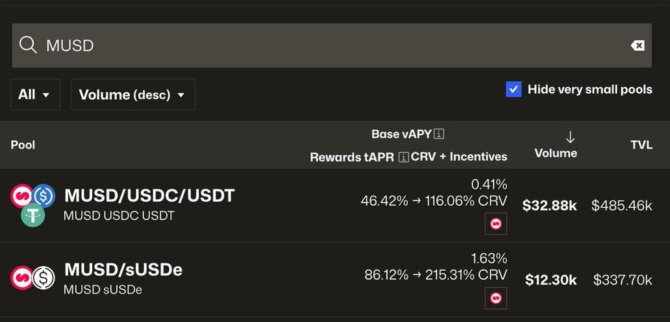Open the MUSD/sUSDe pool
This screenshot has height=322, width=670.
pos(123,269)
